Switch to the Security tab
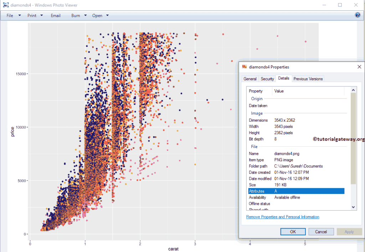This screenshot has height=252, width=365. (x=267, y=79)
